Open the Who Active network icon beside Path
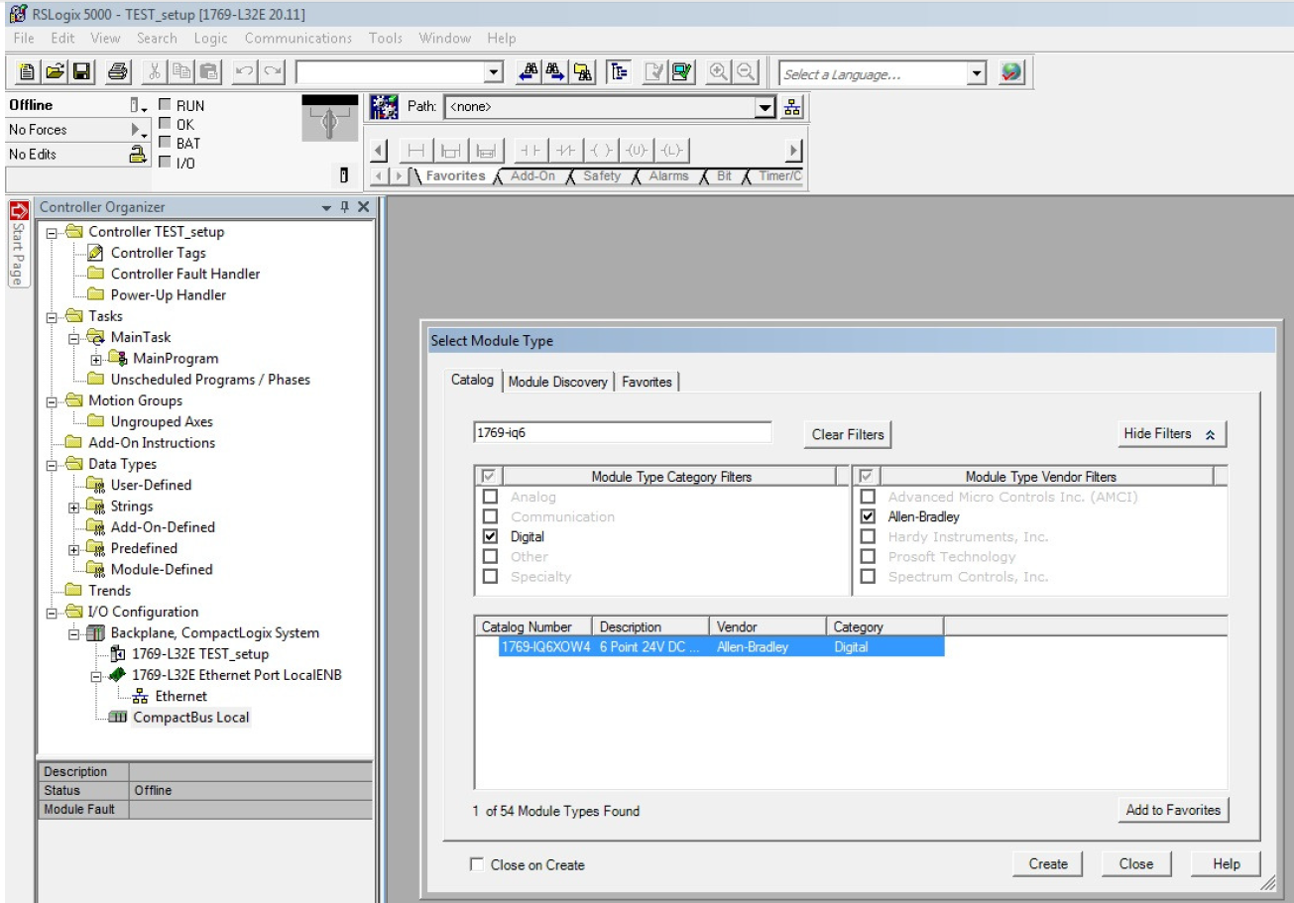Image resolution: width=1294 pixels, height=903 pixels. 792,106
